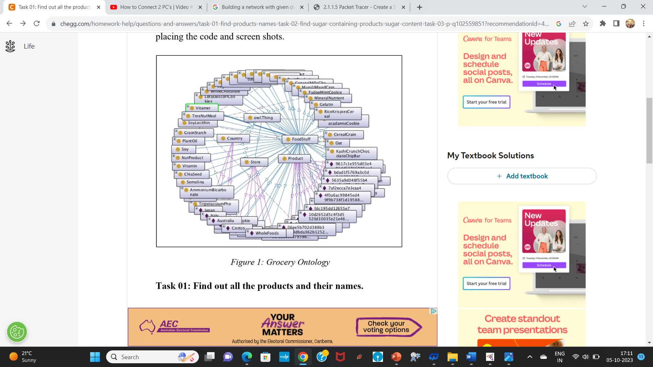
Task: Select the Chegg Life leaf icon in sidebar
Action: pyautogui.click(x=10, y=46)
